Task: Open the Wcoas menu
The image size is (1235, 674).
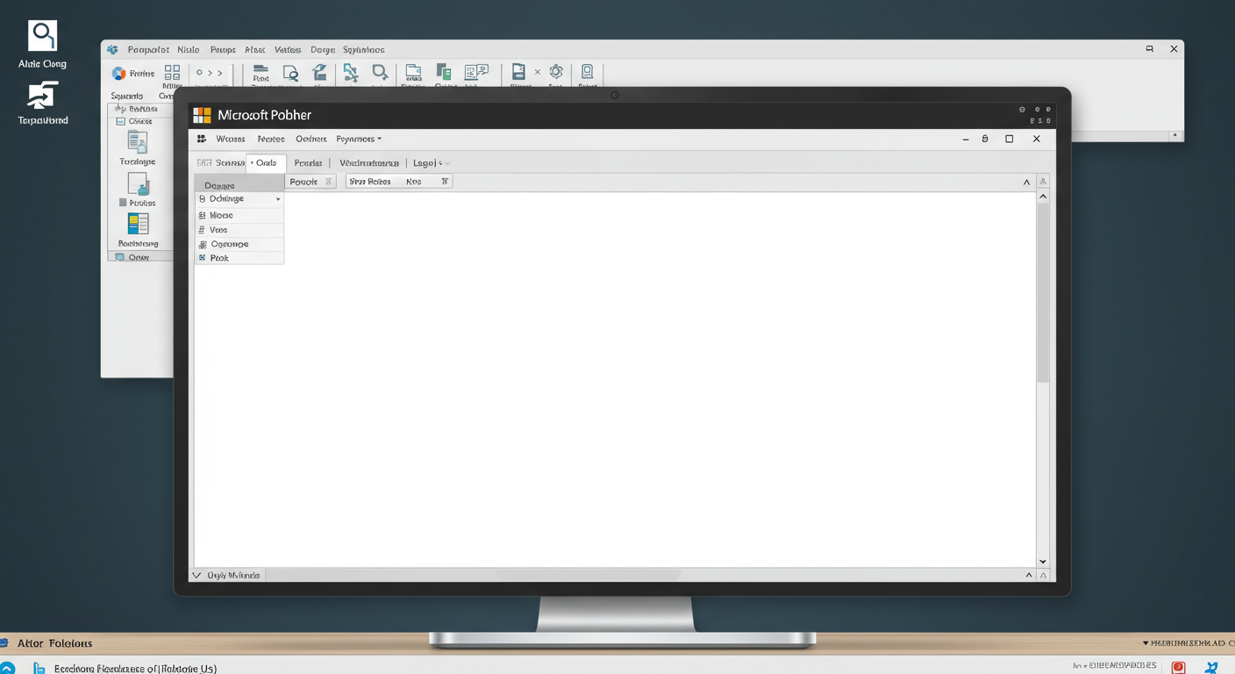Action: click(x=230, y=139)
